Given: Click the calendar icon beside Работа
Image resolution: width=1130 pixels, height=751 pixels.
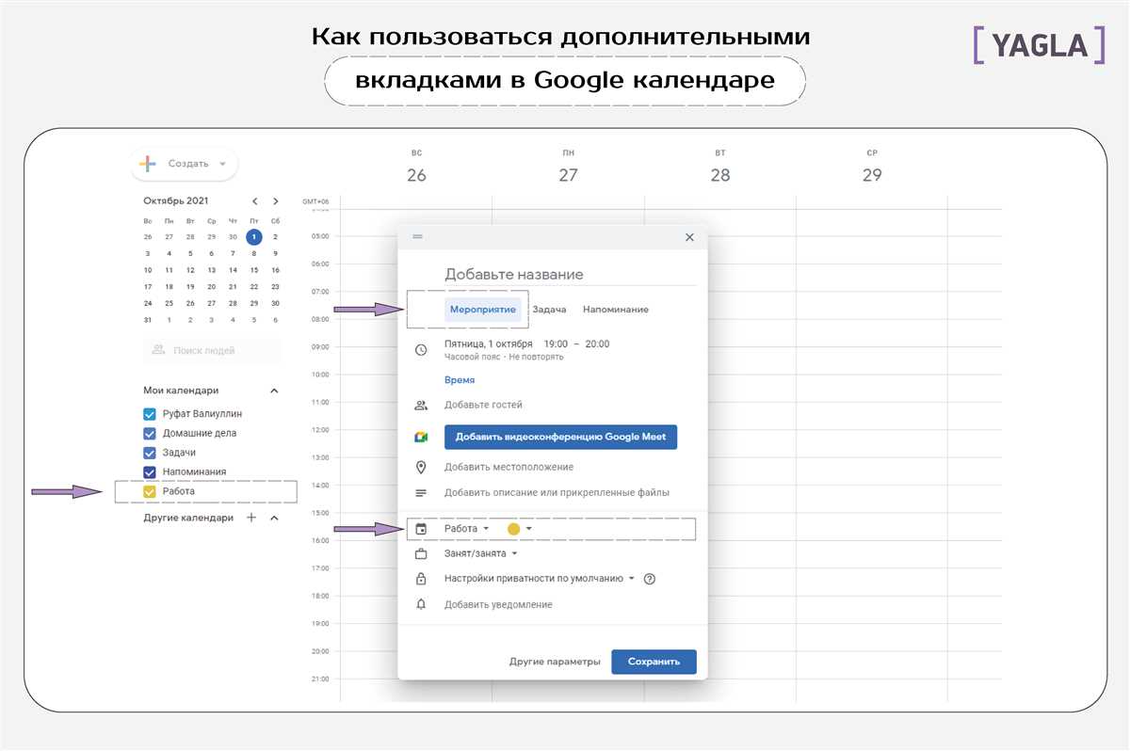Looking at the screenshot, I should click(x=421, y=529).
